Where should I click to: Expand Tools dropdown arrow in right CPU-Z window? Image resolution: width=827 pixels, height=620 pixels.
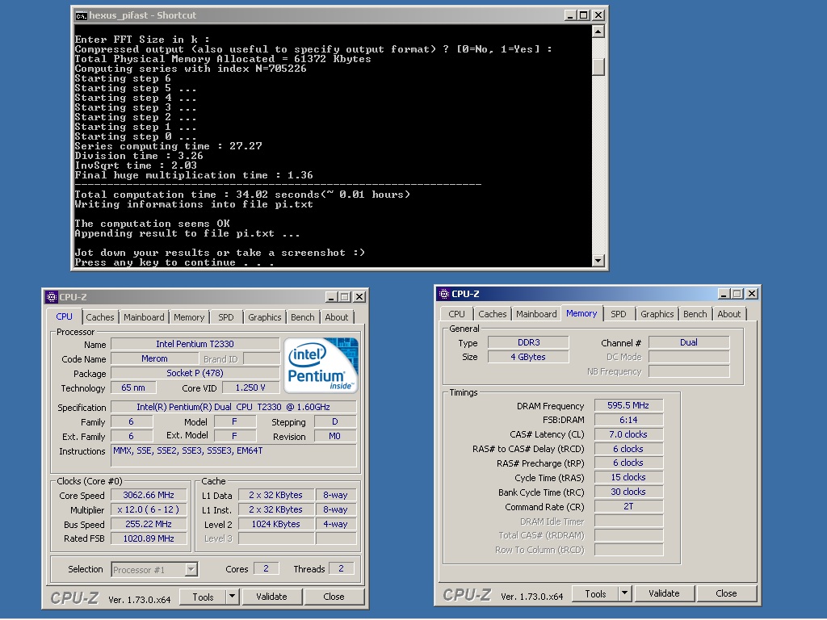pos(624,593)
